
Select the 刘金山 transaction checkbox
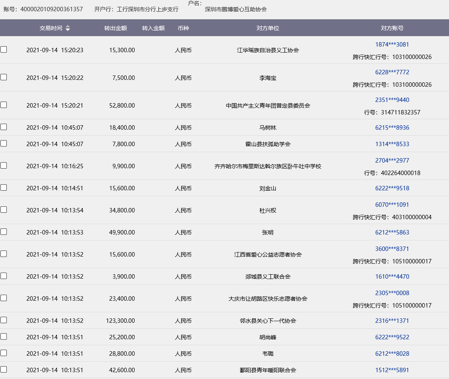click(x=4, y=187)
